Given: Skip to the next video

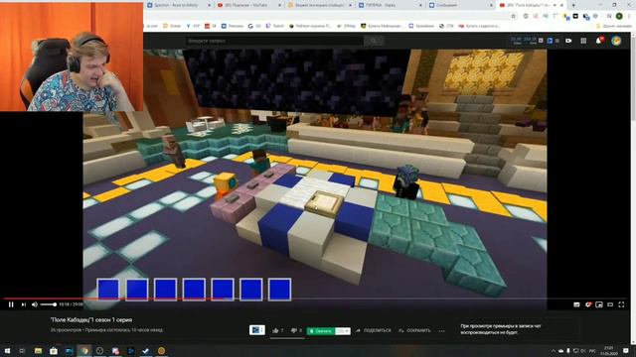Looking at the screenshot, I should point(24,304).
